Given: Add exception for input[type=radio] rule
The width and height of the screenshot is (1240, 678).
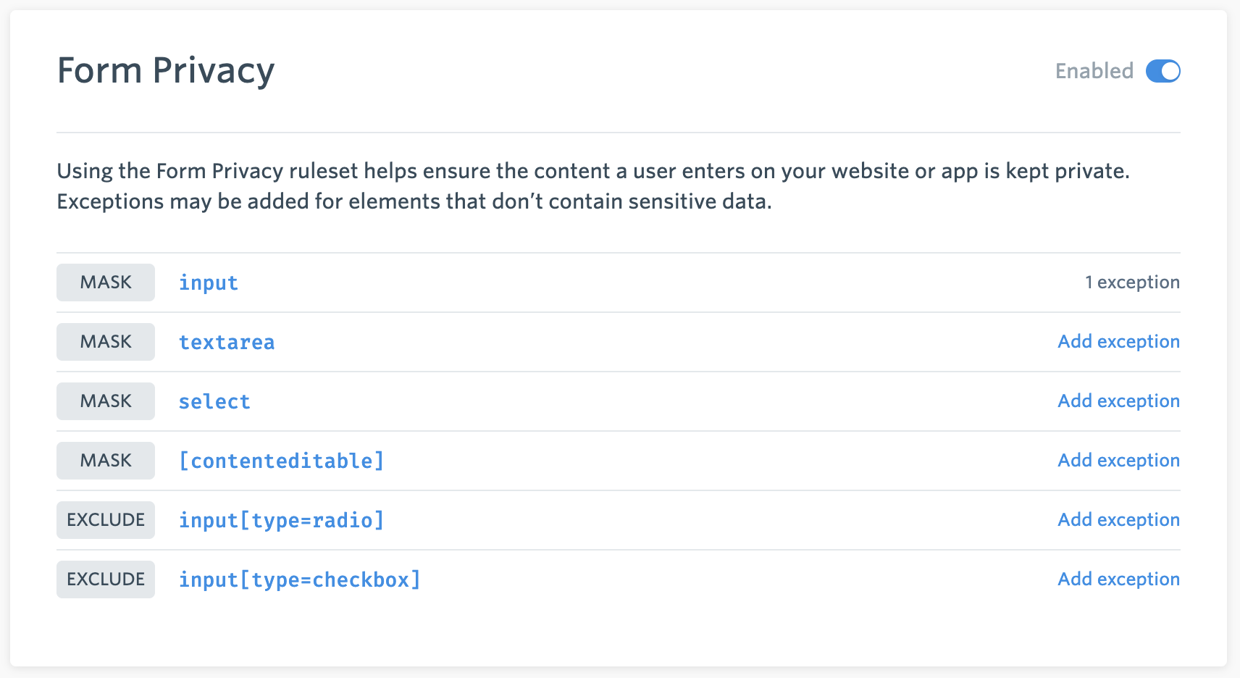Looking at the screenshot, I should [1119, 520].
